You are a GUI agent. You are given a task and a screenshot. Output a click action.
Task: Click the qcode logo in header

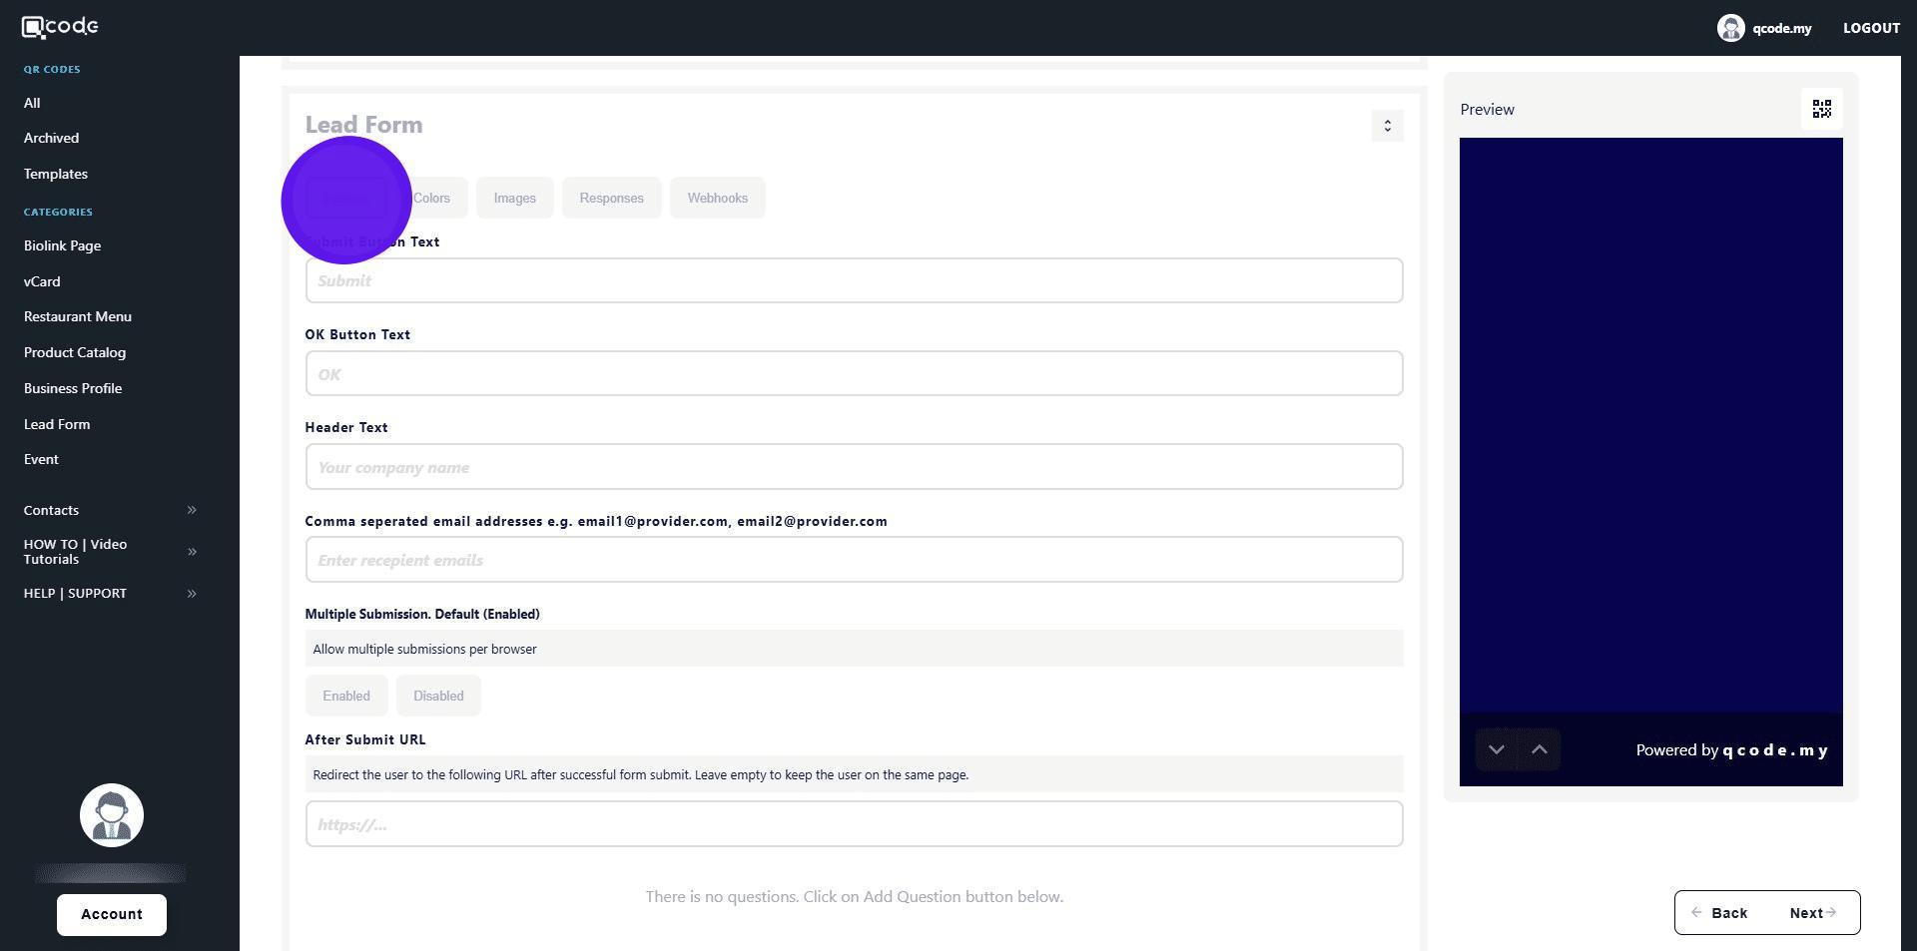60,27
